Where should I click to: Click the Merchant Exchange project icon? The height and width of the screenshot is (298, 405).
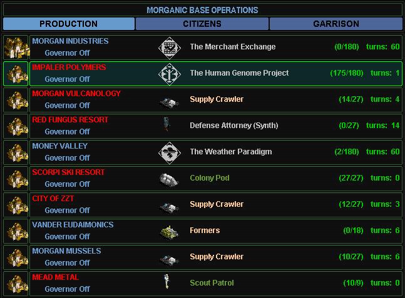click(x=167, y=47)
